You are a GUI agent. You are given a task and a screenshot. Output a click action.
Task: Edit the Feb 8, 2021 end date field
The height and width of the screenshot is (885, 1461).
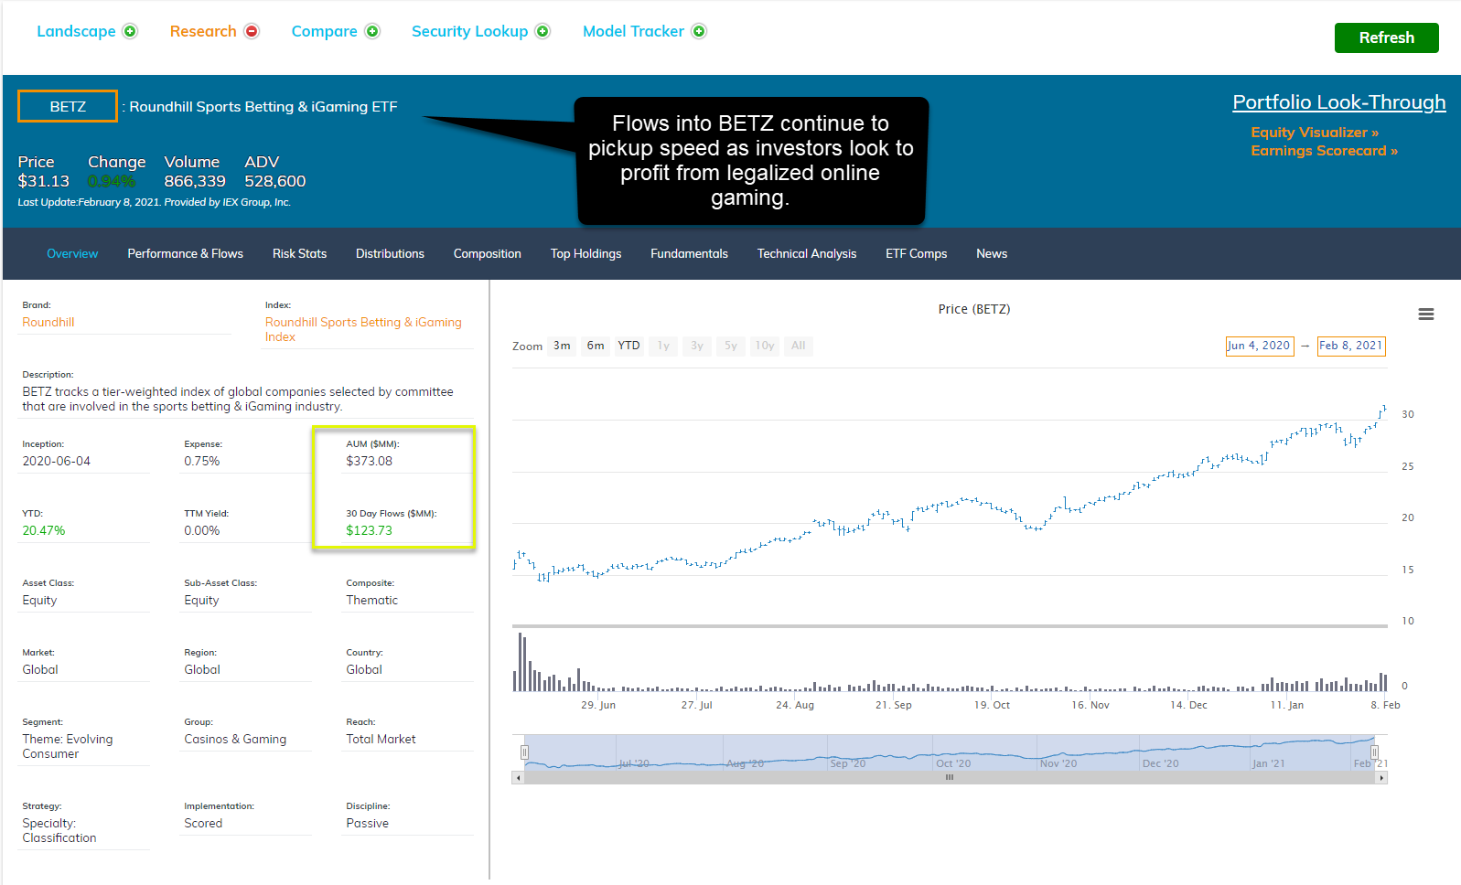(1351, 346)
